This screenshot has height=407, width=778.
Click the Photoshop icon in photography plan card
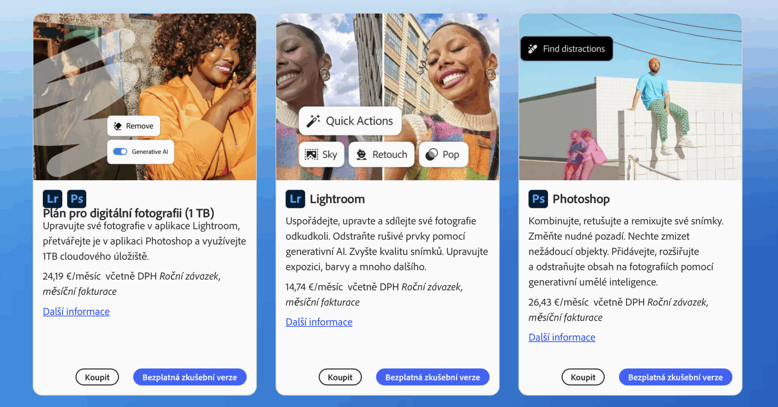pos(77,199)
